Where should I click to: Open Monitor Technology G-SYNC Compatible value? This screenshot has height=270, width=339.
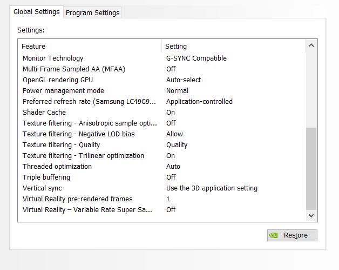[x=196, y=58]
